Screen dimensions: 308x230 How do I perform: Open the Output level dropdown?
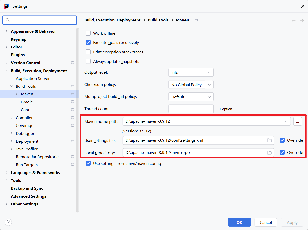[191, 72]
